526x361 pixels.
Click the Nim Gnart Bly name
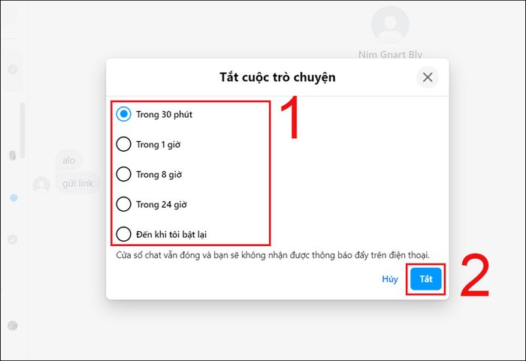click(x=390, y=54)
